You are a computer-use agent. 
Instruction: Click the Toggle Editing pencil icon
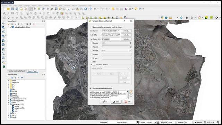click(x=8, y=13)
